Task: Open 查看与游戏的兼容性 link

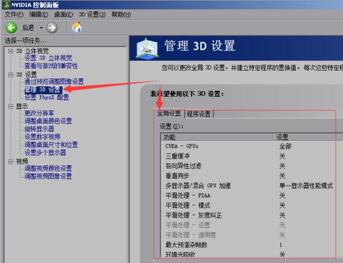Action: point(51,66)
